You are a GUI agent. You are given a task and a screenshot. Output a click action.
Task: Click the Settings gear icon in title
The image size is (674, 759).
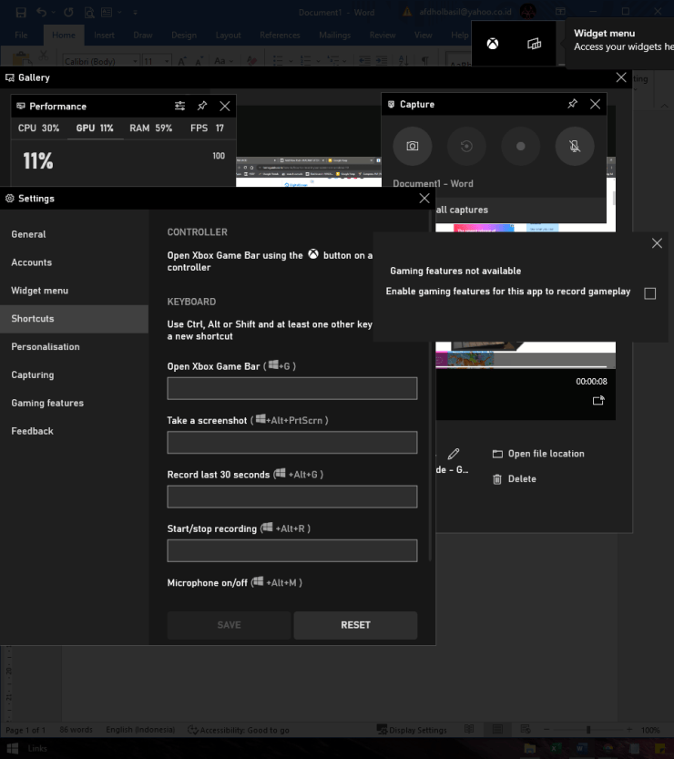(10, 198)
